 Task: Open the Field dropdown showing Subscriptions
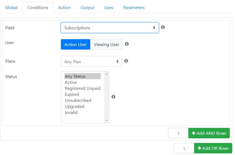click(110, 28)
